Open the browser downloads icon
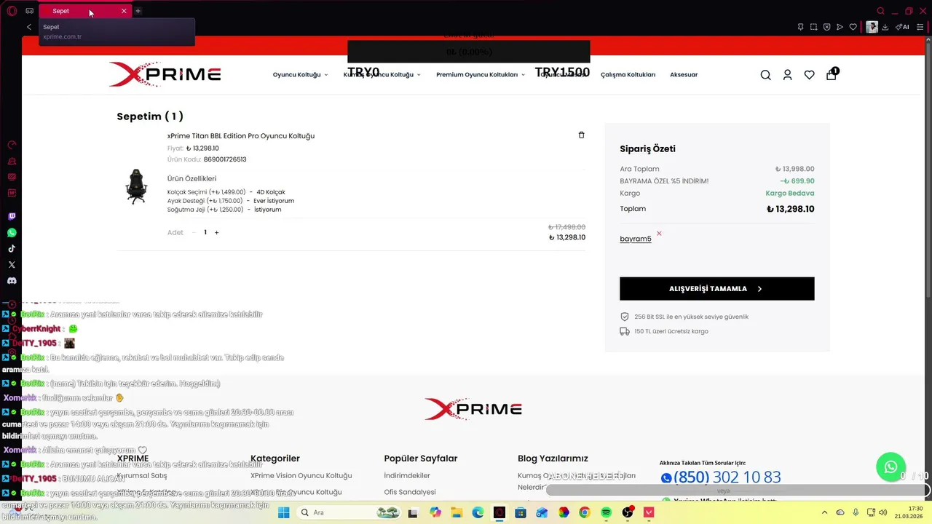The image size is (932, 524). 885,27
